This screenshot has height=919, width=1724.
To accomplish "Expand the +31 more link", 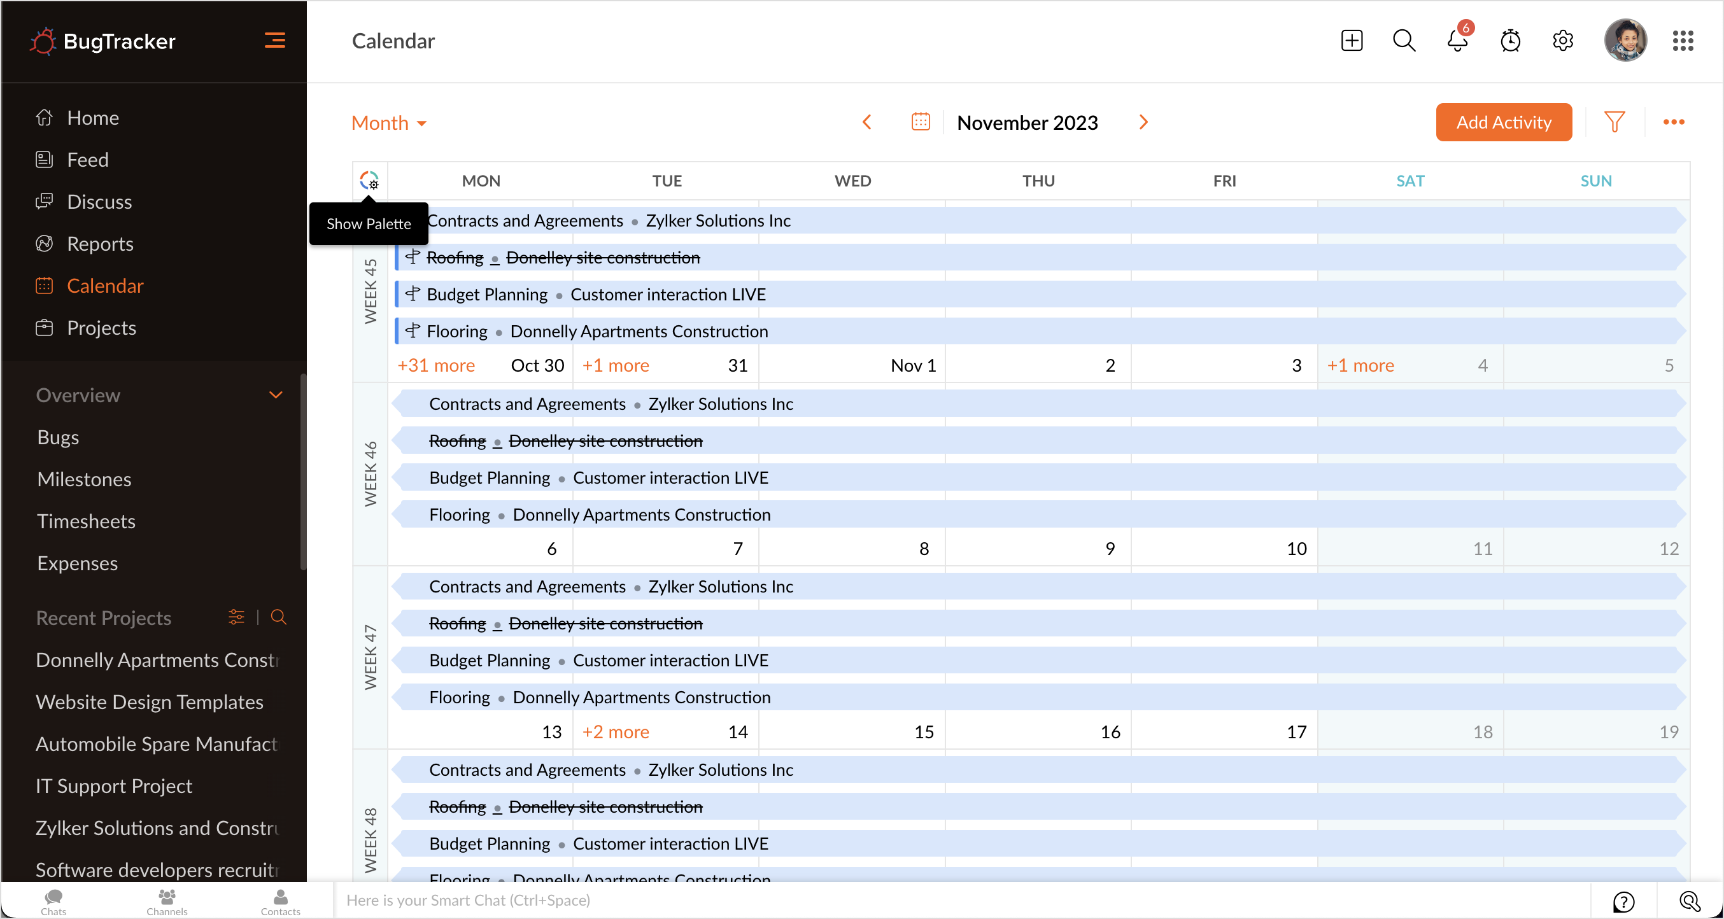I will pos(435,365).
